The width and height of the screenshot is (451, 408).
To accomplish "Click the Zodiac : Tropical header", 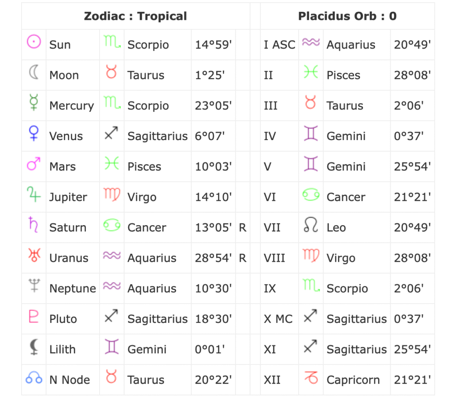I will 136,16.
